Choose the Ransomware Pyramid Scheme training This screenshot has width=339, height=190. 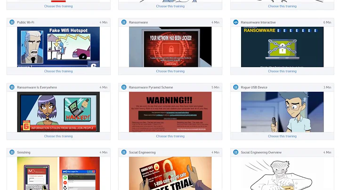(x=170, y=136)
